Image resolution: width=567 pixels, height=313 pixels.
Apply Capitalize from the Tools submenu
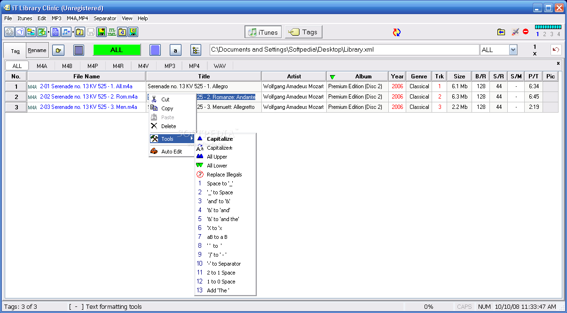[x=225, y=139]
